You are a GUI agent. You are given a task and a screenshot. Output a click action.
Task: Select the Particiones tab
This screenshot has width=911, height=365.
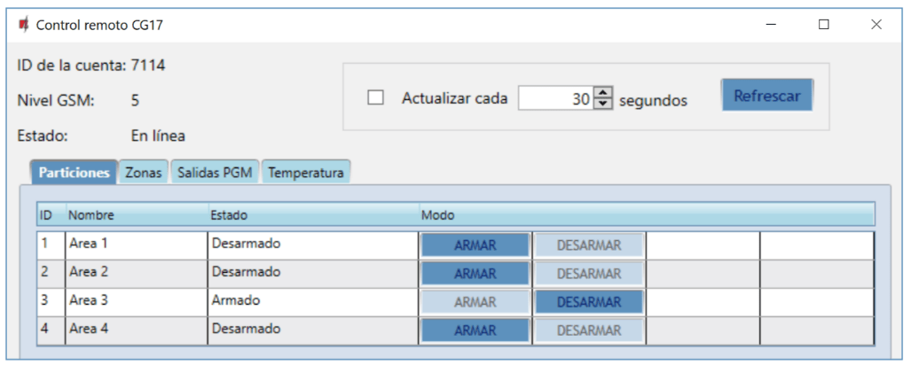74,173
